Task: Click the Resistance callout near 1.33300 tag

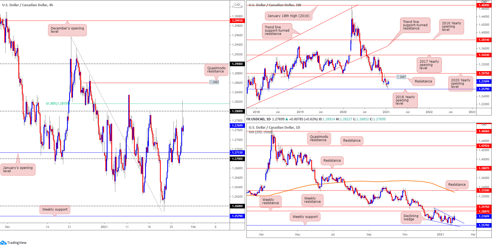Action: click(x=457, y=185)
